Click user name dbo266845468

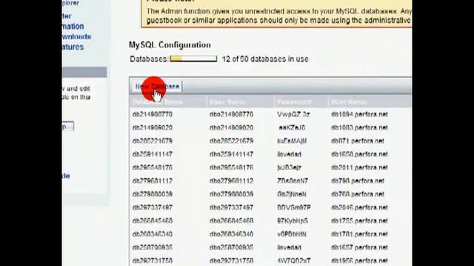(x=231, y=221)
